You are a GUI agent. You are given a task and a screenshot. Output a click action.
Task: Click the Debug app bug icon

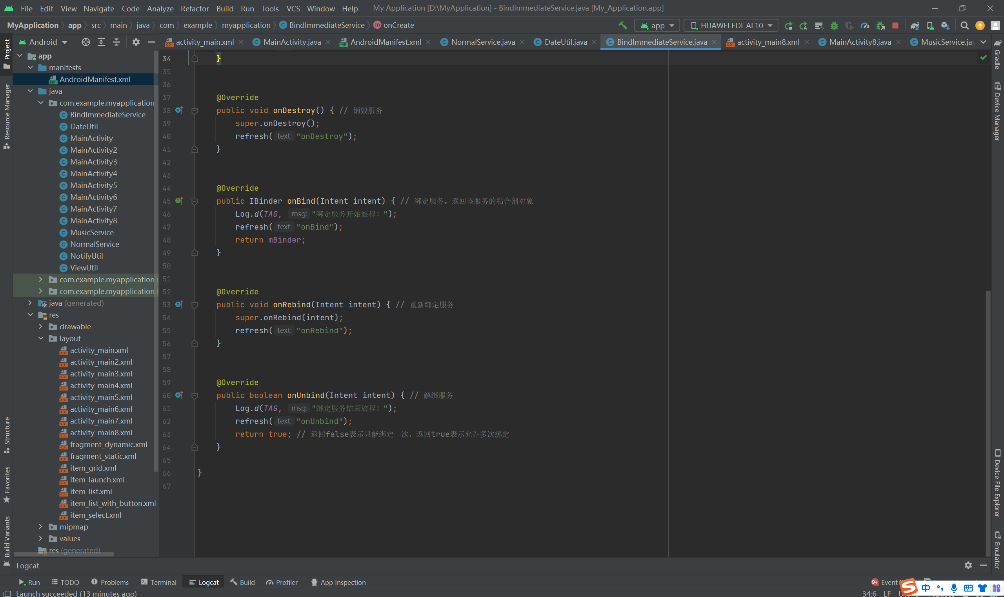(834, 26)
